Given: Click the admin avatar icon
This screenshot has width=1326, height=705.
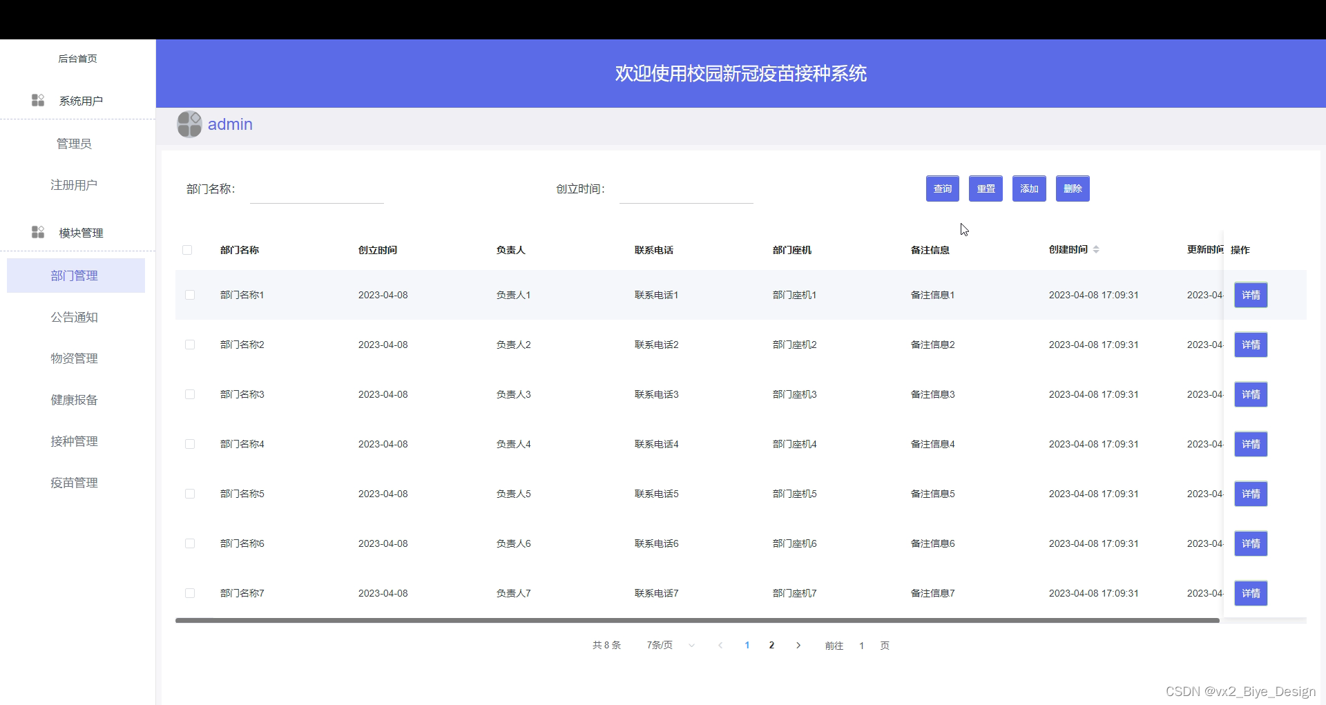Looking at the screenshot, I should click(x=189, y=124).
